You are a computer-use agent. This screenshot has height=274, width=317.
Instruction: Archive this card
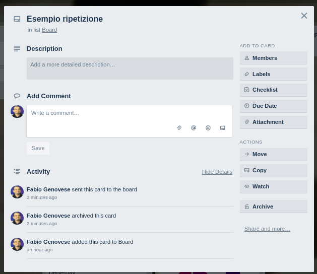coord(273,207)
